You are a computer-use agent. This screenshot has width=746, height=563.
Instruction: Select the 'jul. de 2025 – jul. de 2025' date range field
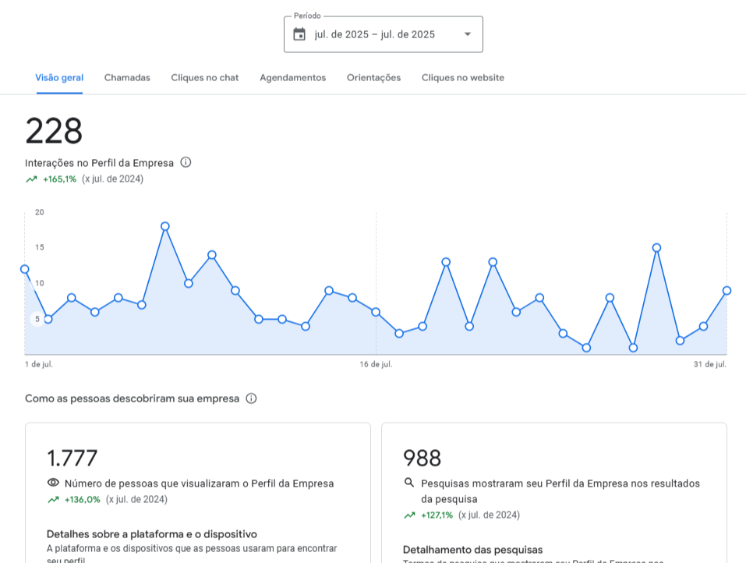[375, 34]
